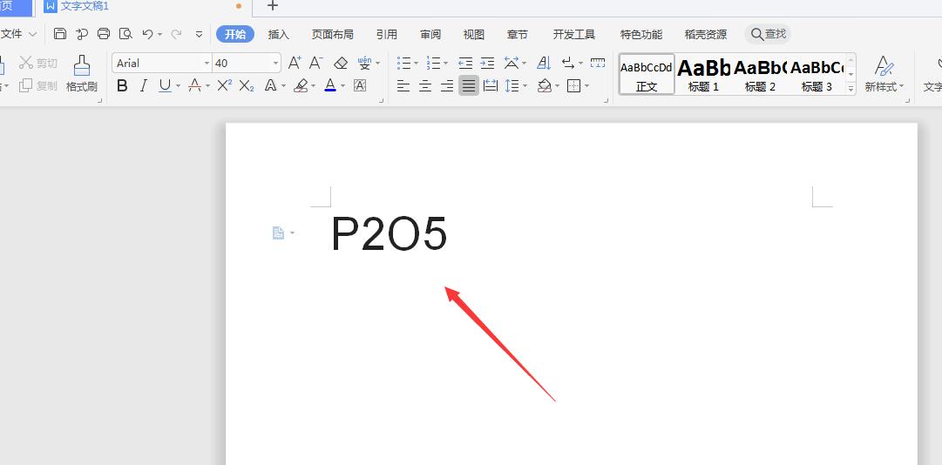Click the Save icon in quick access toolbar
The height and width of the screenshot is (465, 942).
(60, 34)
